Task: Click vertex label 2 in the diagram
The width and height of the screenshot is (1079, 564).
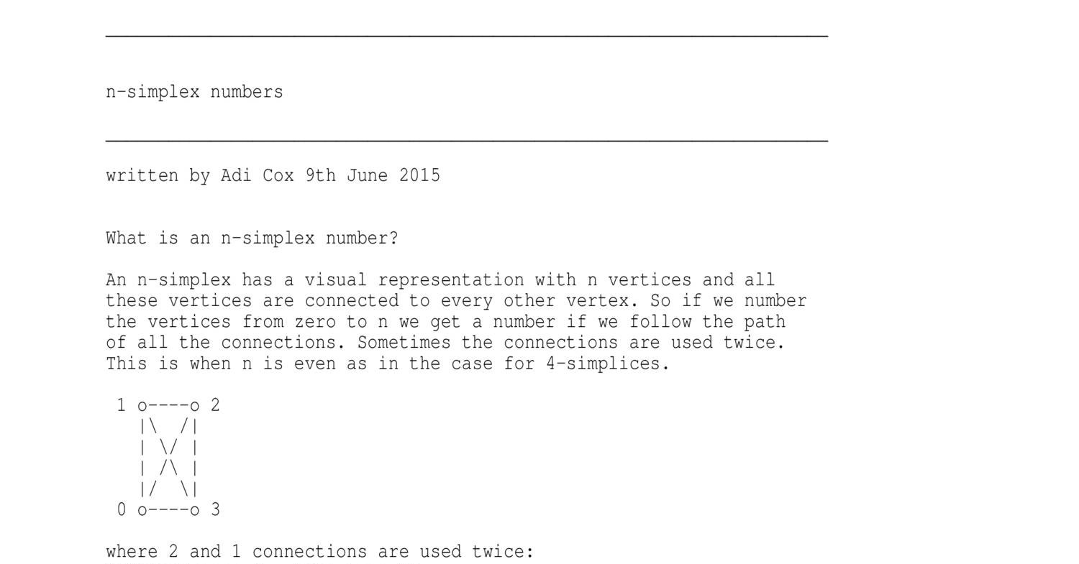Action: (215, 405)
